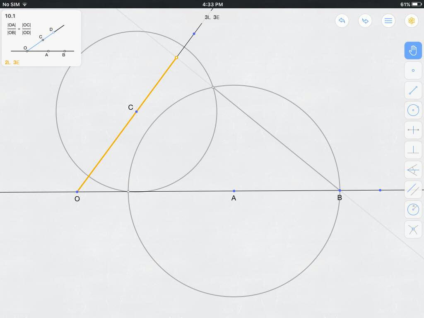Select point B on the line
The image size is (424, 318).
click(340, 190)
